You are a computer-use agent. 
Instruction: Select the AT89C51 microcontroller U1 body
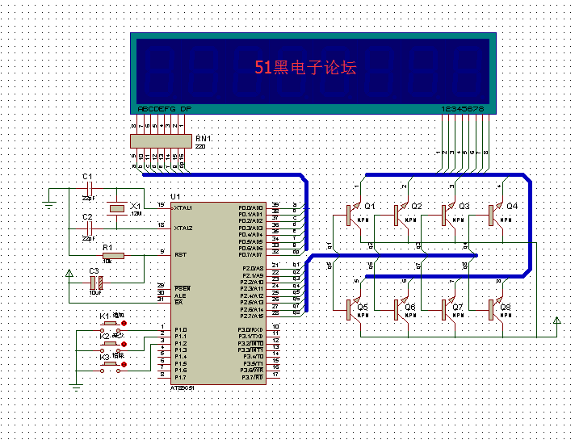[219, 293]
